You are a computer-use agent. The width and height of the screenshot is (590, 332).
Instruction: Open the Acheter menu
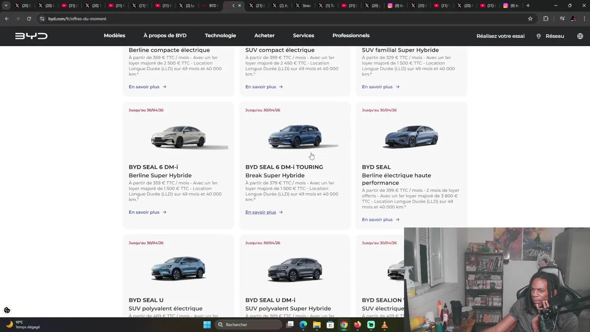(x=265, y=36)
